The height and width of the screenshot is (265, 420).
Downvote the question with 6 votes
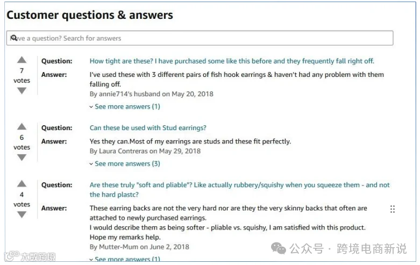pyautogui.click(x=22, y=157)
